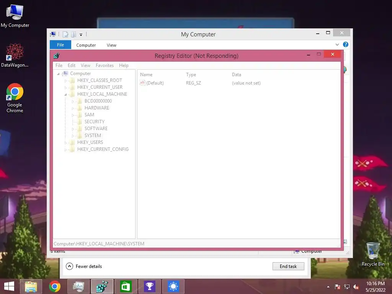Select the SECURITY key

coord(94,121)
